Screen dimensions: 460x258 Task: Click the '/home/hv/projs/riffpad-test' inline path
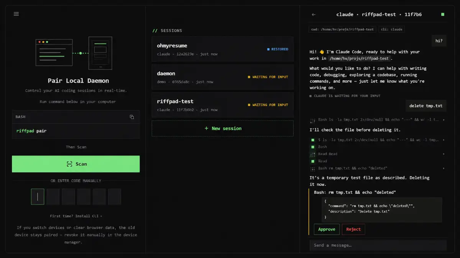360,58
